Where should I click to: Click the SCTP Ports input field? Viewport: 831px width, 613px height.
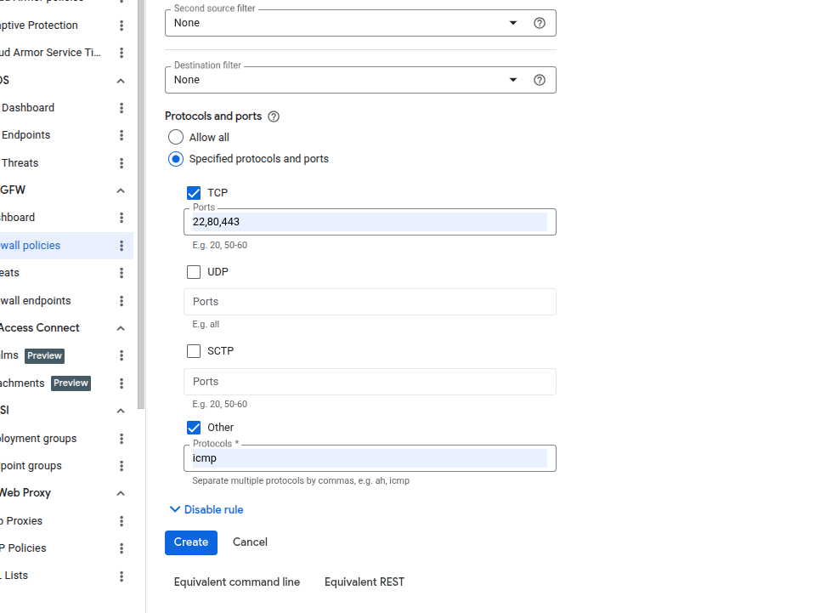point(370,382)
